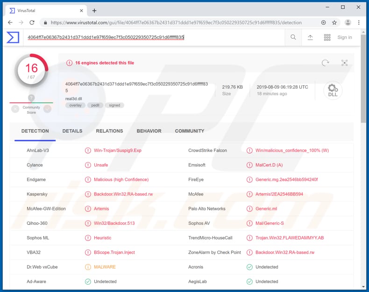Image resolution: width=369 pixels, height=292 pixels.
Task: Click the 16 engines detected alert icon
Action: click(x=69, y=63)
